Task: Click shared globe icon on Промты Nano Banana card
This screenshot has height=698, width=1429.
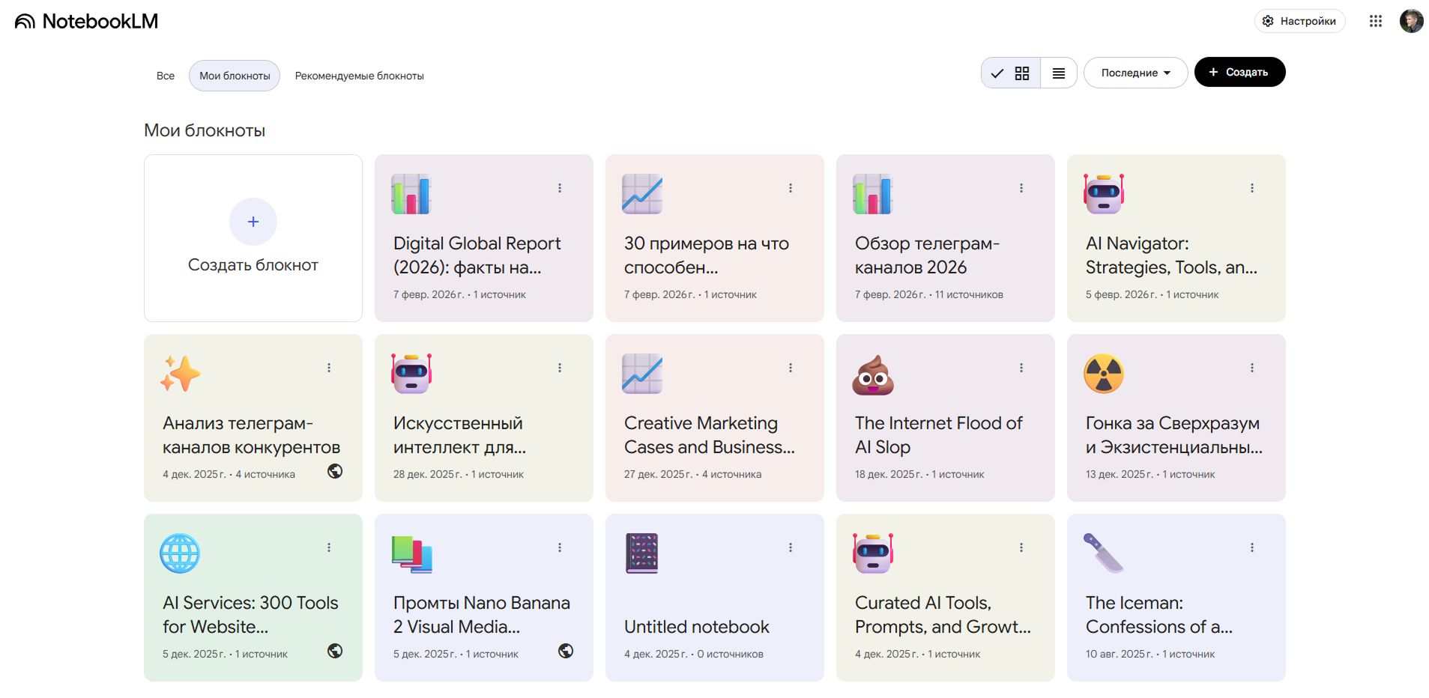Action: coord(566,651)
